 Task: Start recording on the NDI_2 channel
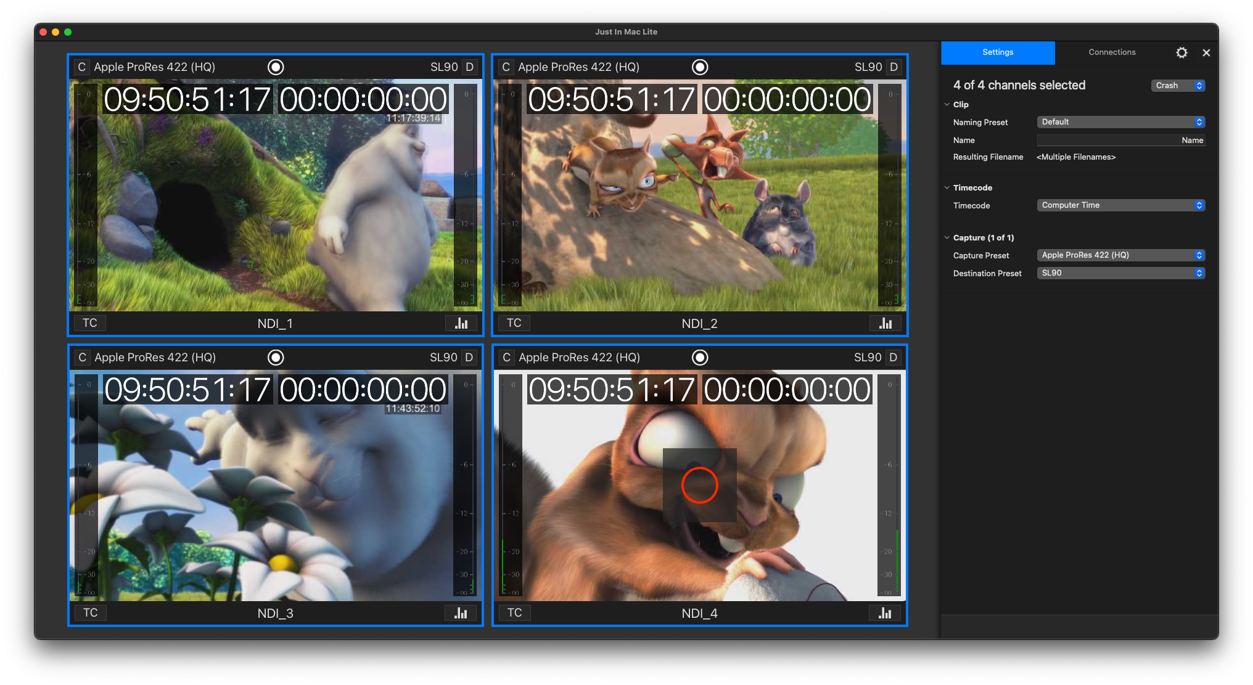pos(700,67)
